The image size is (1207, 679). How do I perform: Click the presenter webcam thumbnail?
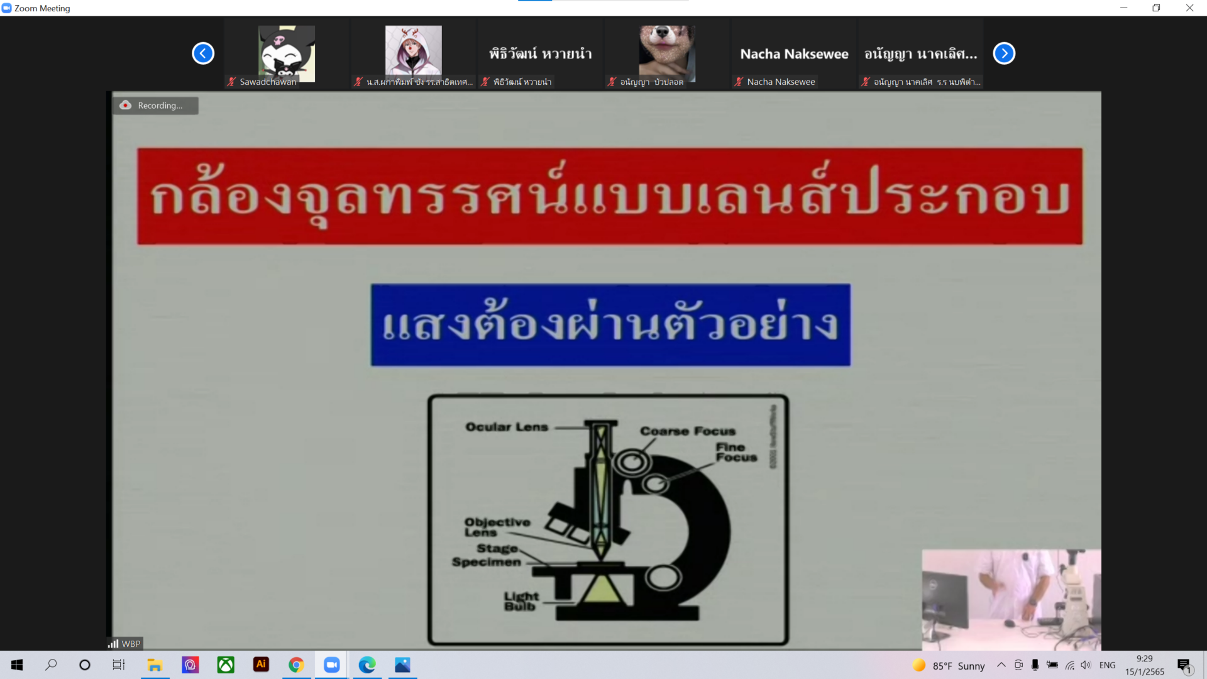pos(1011,599)
